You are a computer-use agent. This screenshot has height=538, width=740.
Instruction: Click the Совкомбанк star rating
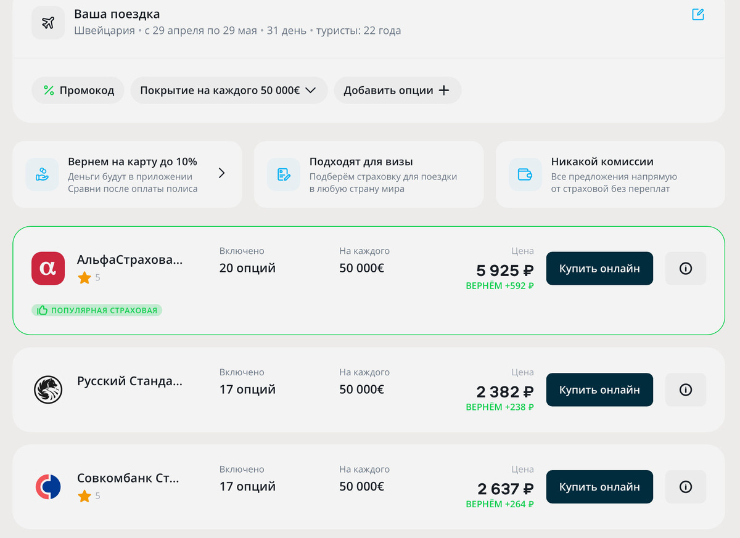click(85, 495)
